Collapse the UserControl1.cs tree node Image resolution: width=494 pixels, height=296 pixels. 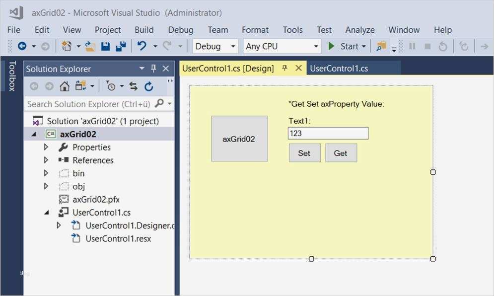47,212
